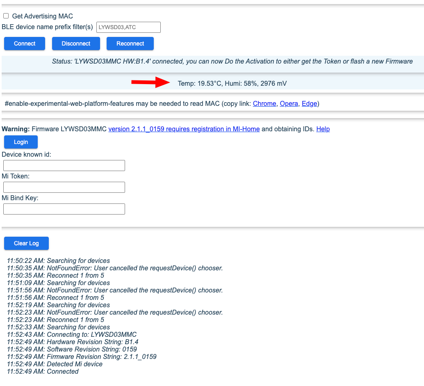Viewport: 424px width, 386px height.
Task: Open the Chrome experimental features link
Action: click(264, 103)
